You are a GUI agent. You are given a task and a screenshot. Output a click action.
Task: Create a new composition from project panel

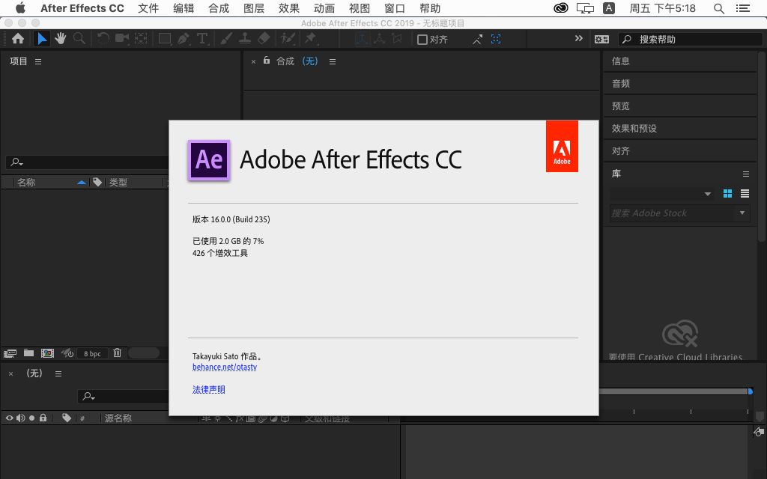[x=47, y=353]
